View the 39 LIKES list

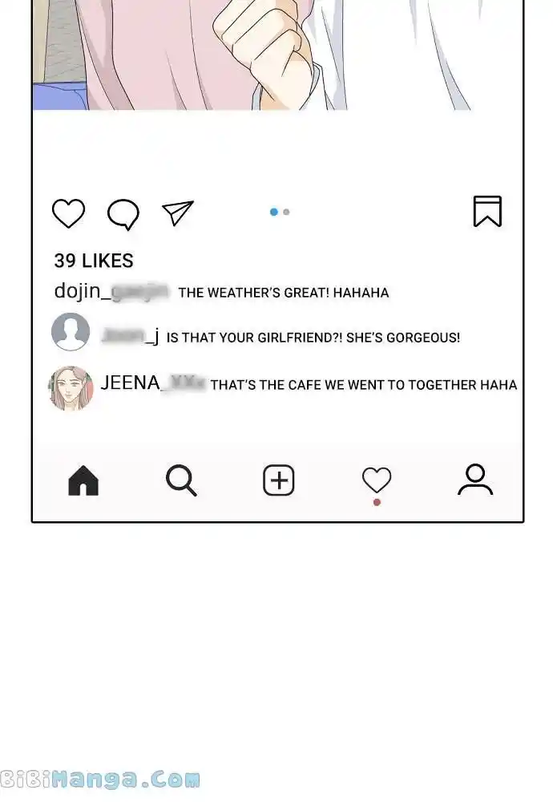94,261
